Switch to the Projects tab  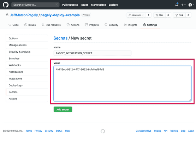tap(92, 25)
